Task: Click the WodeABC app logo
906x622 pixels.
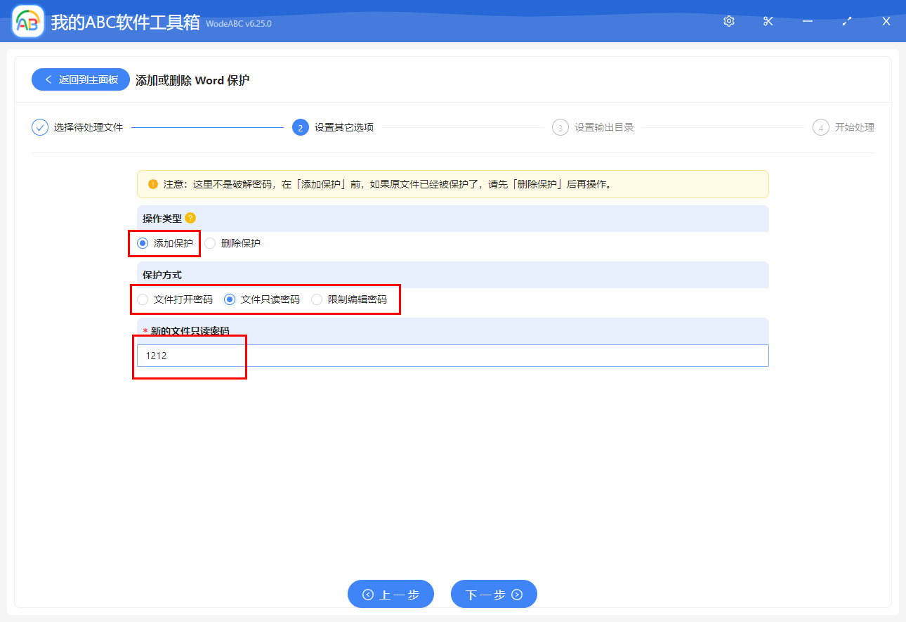Action: (x=28, y=21)
